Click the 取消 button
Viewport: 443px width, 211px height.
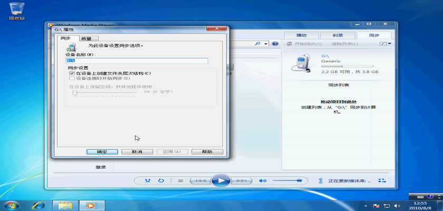click(137, 152)
